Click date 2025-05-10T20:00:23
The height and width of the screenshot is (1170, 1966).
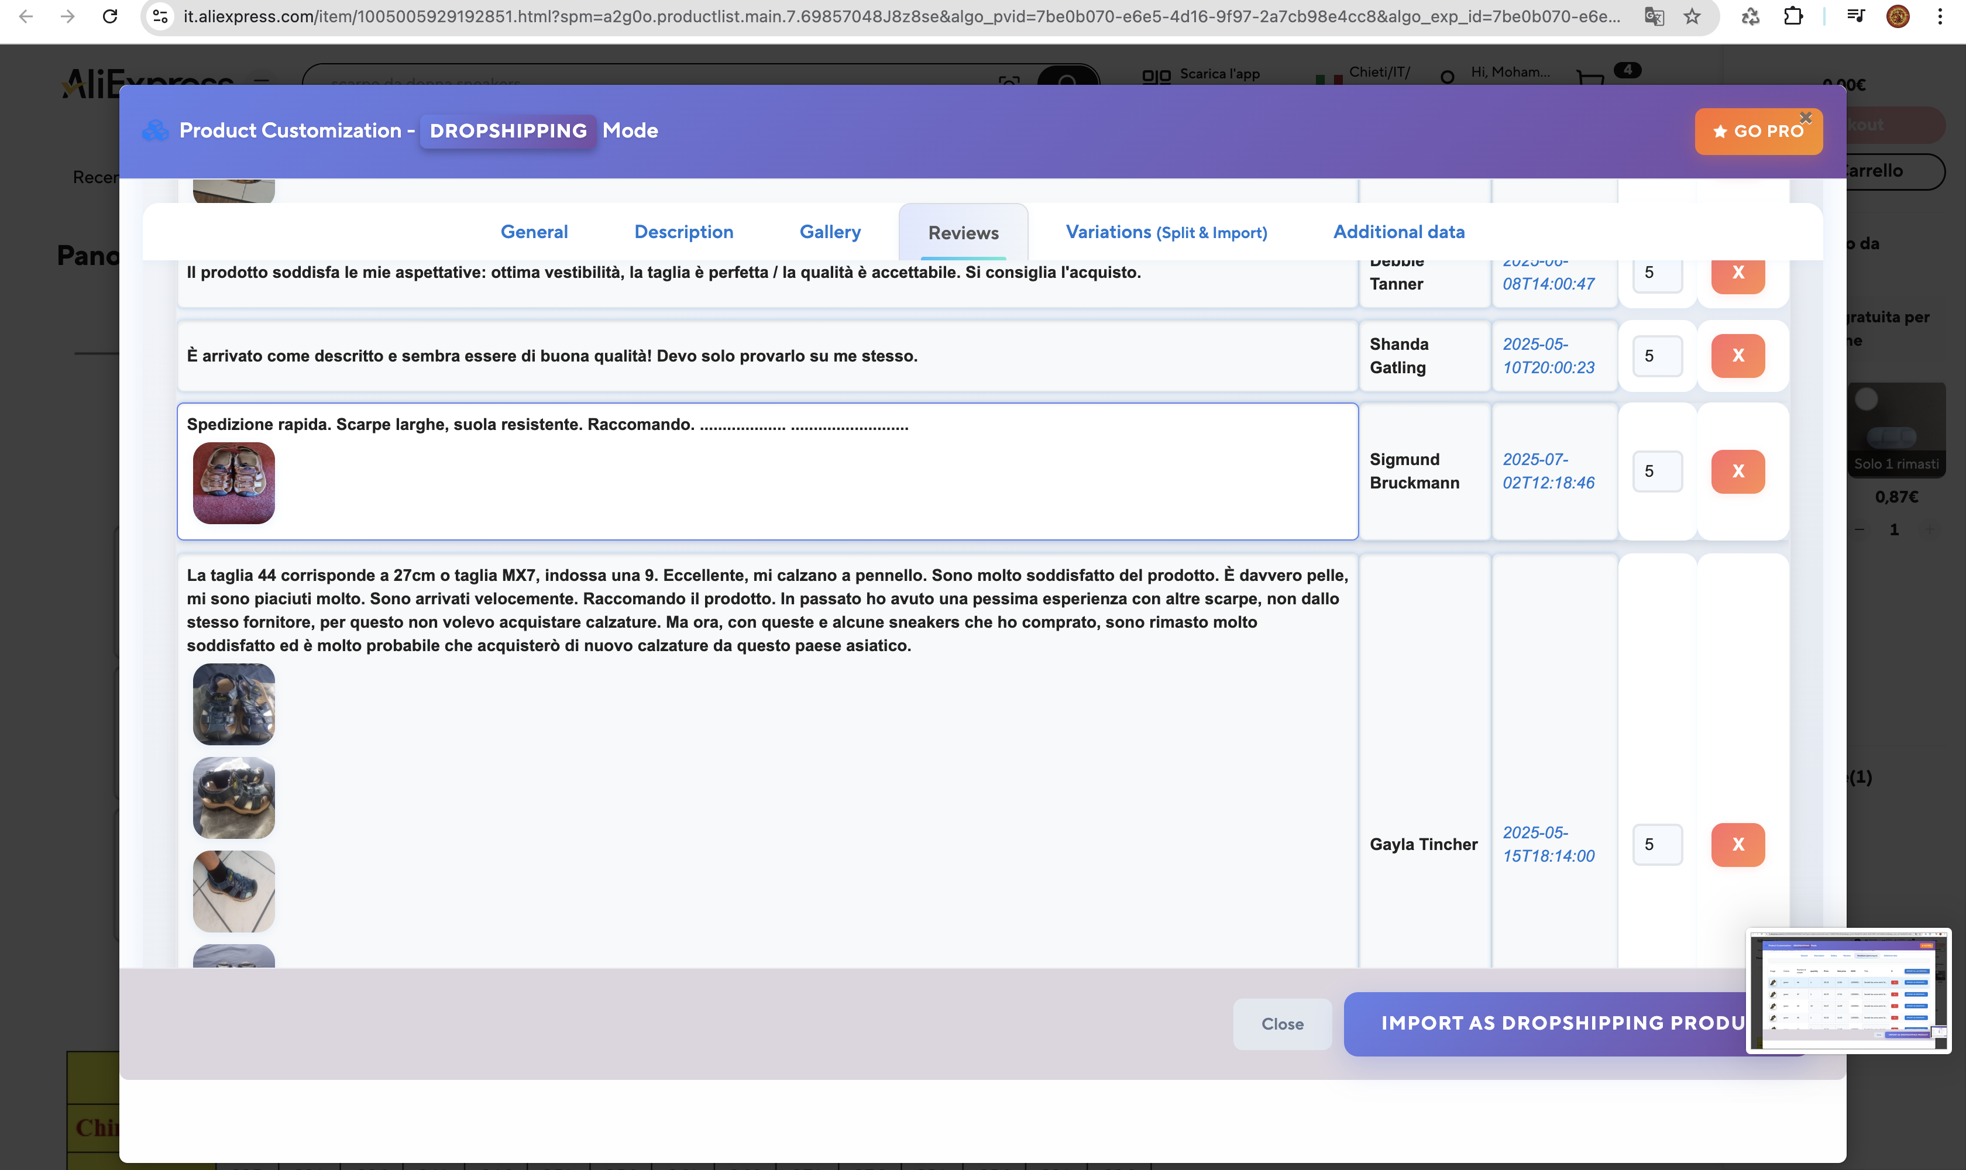[x=1548, y=356]
